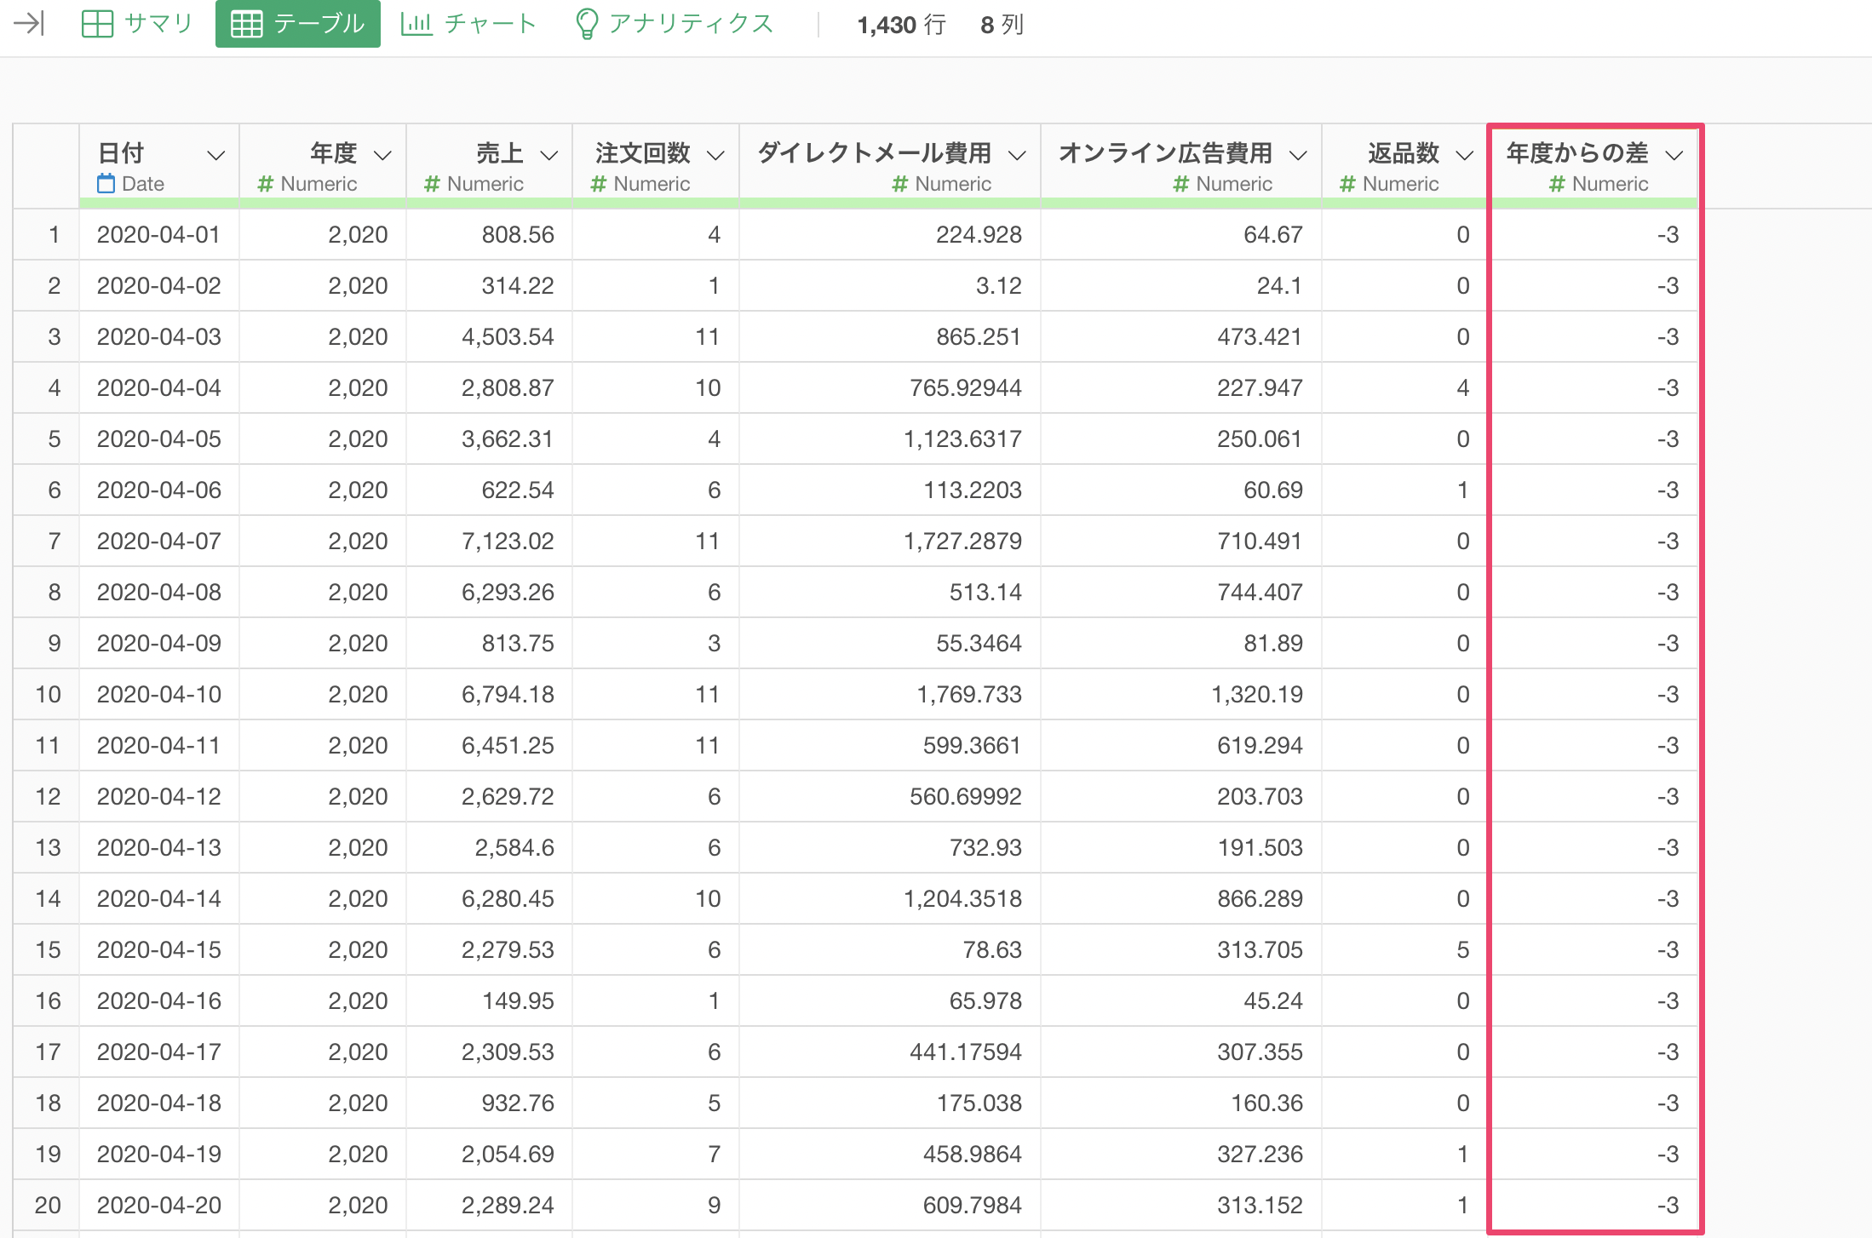Open the ダイレクトメール費用 column dropdown menu
The width and height of the screenshot is (1872, 1238).
(1017, 155)
